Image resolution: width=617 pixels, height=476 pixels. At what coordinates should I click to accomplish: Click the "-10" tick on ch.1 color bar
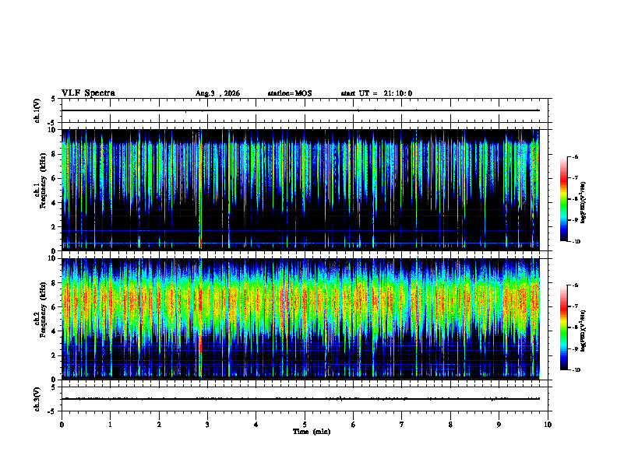tap(576, 242)
